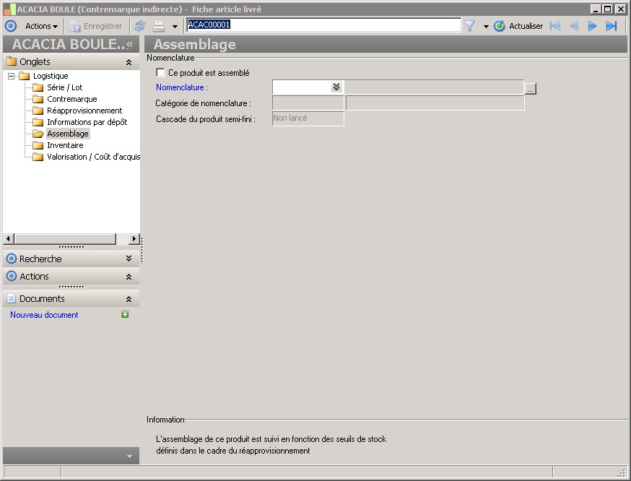Go to first record icon
631x481 pixels.
(x=555, y=26)
